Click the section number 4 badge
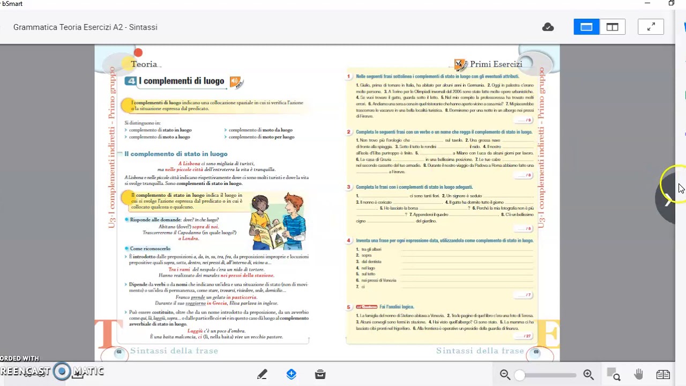Image resolution: width=686 pixels, height=386 pixels. (130, 81)
